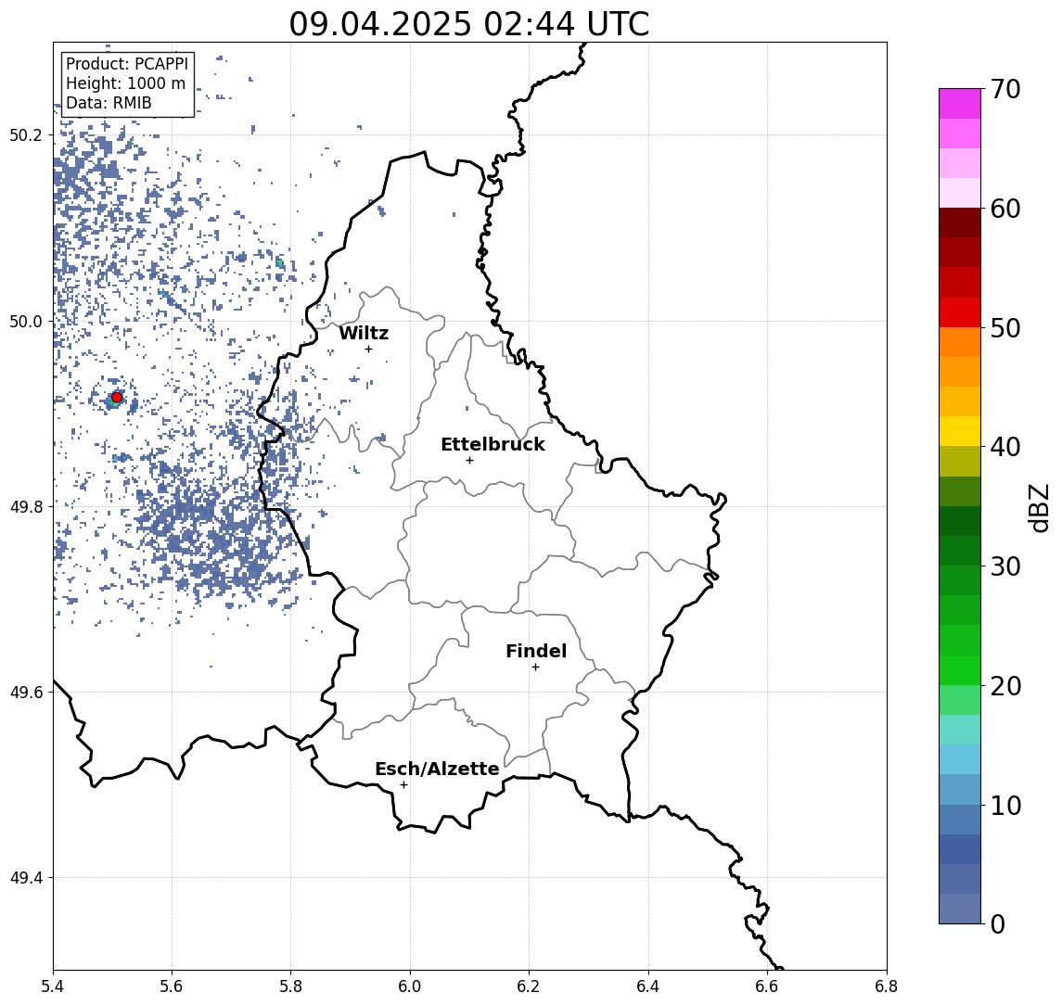Click the dark maroon swatch below 60 dBZ
Image resolution: width=1062 pixels, height=1005 pixels.
960,223
